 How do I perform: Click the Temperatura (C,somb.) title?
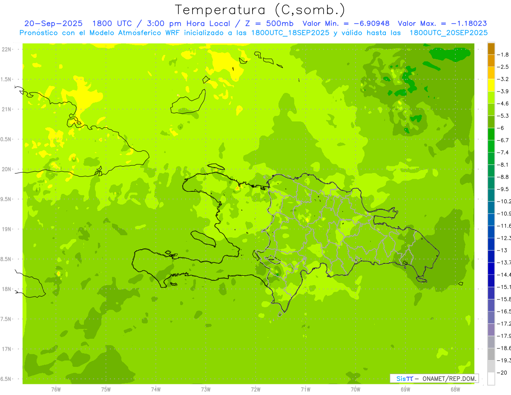coord(260,9)
